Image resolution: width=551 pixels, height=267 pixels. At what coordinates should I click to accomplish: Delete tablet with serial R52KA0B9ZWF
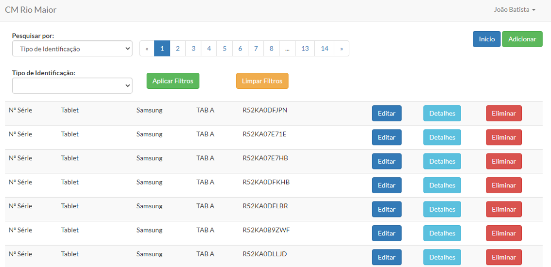tap(503, 233)
